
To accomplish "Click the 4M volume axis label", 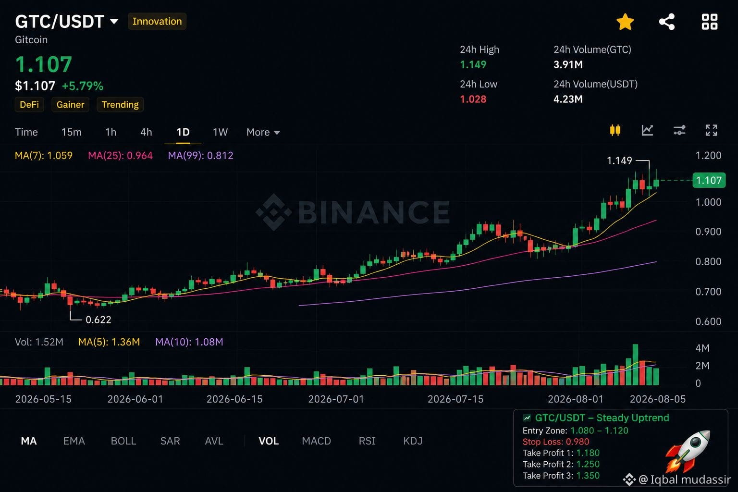I will [702, 348].
